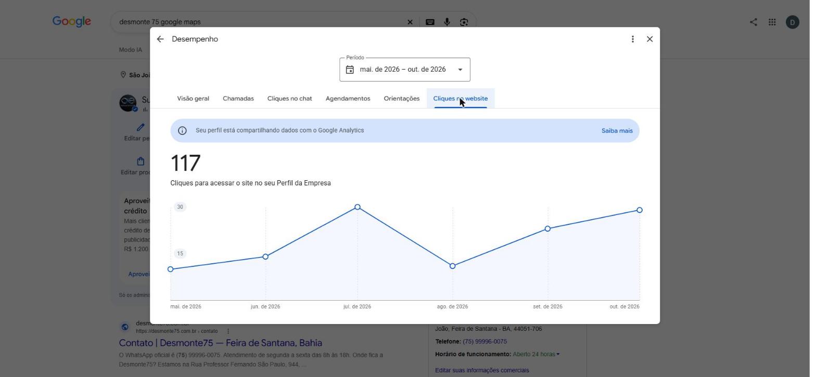This screenshot has width=816, height=377.
Task: Select the ago. de 2026 chart data point
Action: pyautogui.click(x=453, y=266)
